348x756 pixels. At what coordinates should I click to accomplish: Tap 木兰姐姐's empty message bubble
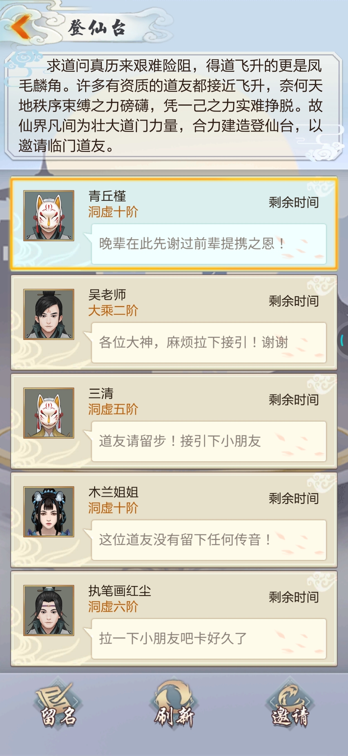(209, 540)
